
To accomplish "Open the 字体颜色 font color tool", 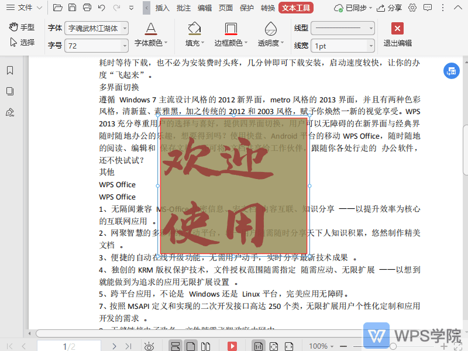I will [x=150, y=35].
